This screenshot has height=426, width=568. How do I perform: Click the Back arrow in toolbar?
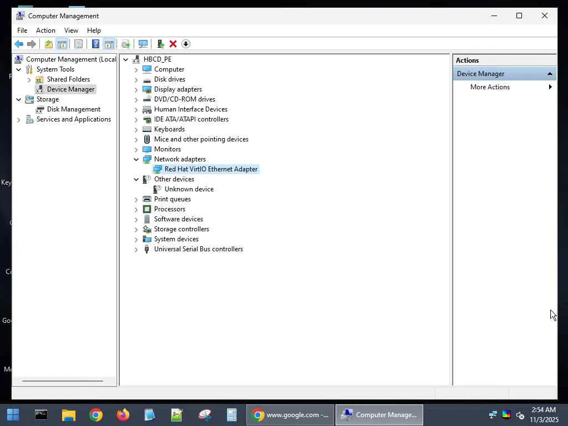(x=19, y=44)
